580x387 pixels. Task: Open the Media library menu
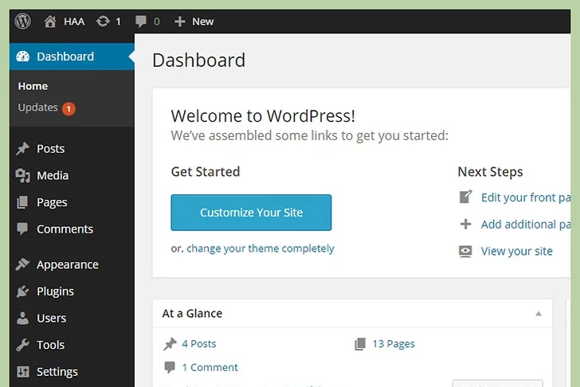pyautogui.click(x=53, y=175)
